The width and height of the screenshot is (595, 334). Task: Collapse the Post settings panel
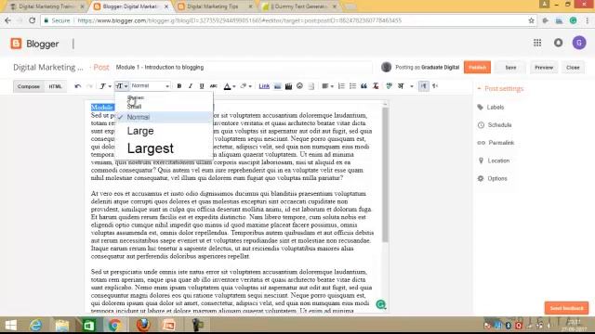(x=501, y=89)
